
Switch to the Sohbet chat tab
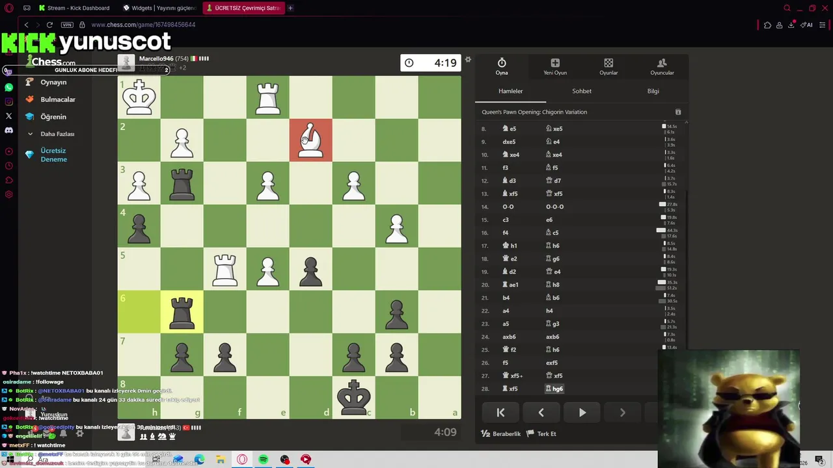(582, 91)
